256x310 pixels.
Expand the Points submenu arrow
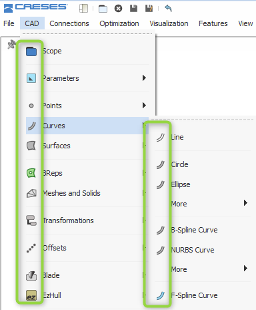point(144,105)
